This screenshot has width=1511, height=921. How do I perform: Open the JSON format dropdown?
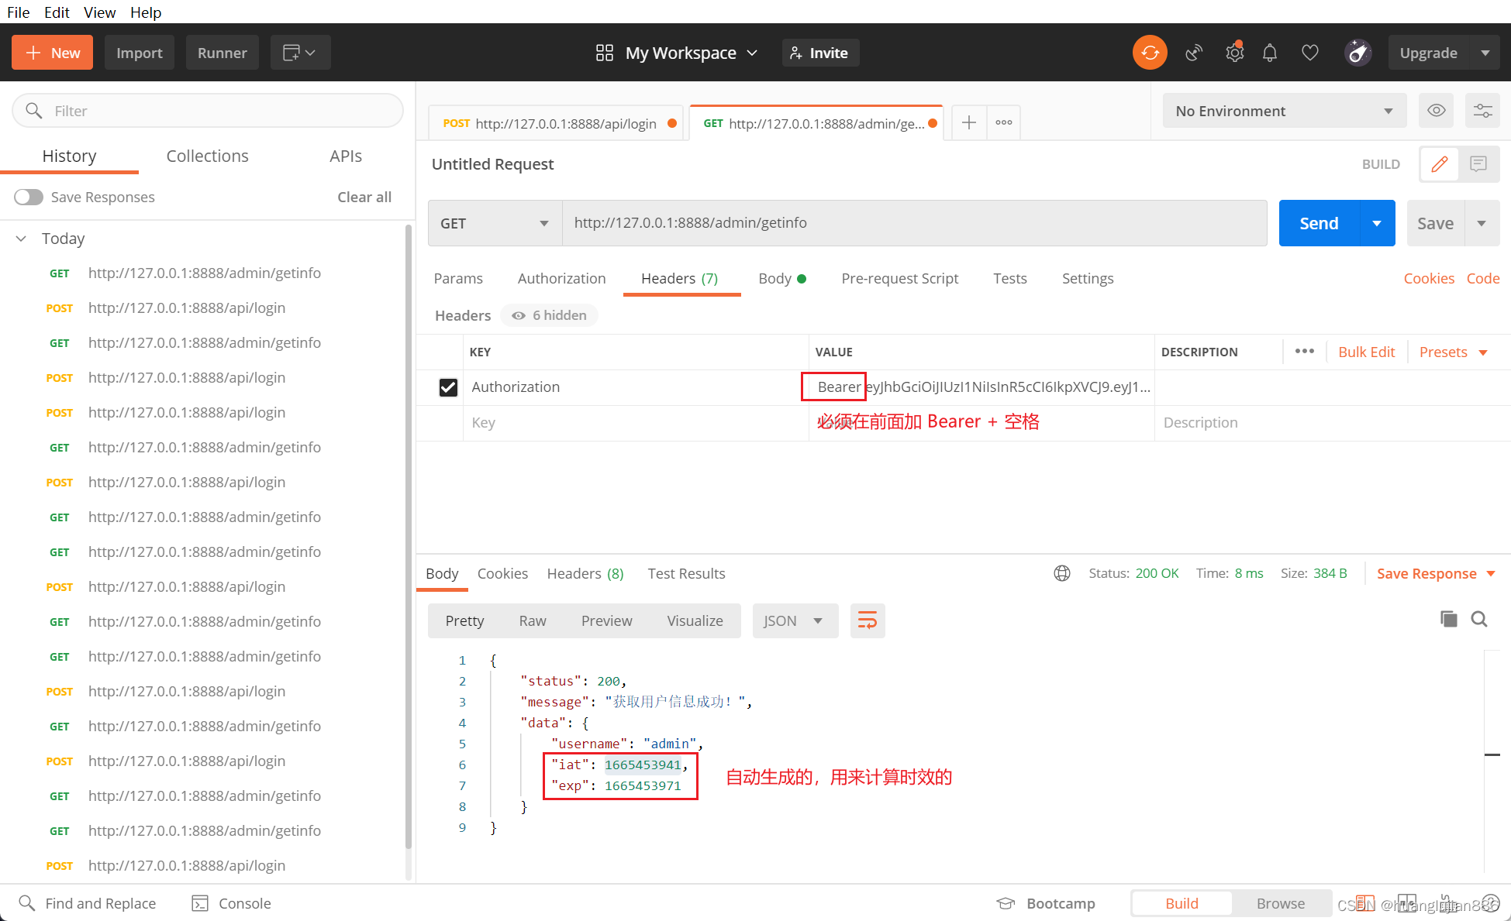pos(795,620)
